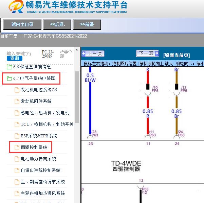Viewport: 204px width, 203px height.
Task: Click the 0.85 Br brown wire label
Action: tap(177, 113)
